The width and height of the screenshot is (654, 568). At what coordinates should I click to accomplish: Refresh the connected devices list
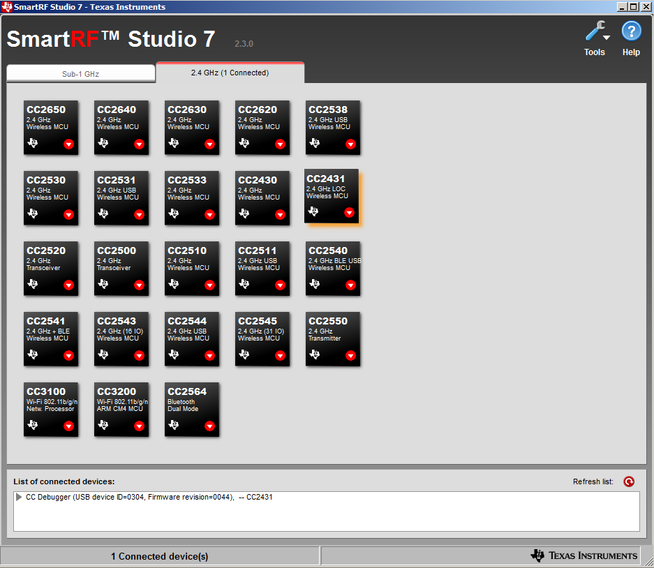pos(629,481)
